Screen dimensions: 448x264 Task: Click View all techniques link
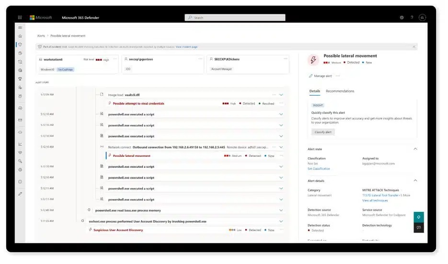[x=375, y=200]
